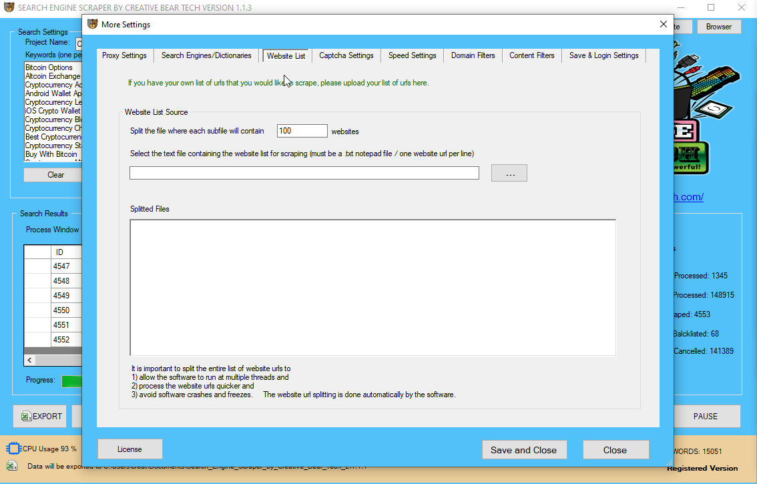Click the bear icon in the More Settings title bar
This screenshot has width=757, height=484.
pos(91,24)
